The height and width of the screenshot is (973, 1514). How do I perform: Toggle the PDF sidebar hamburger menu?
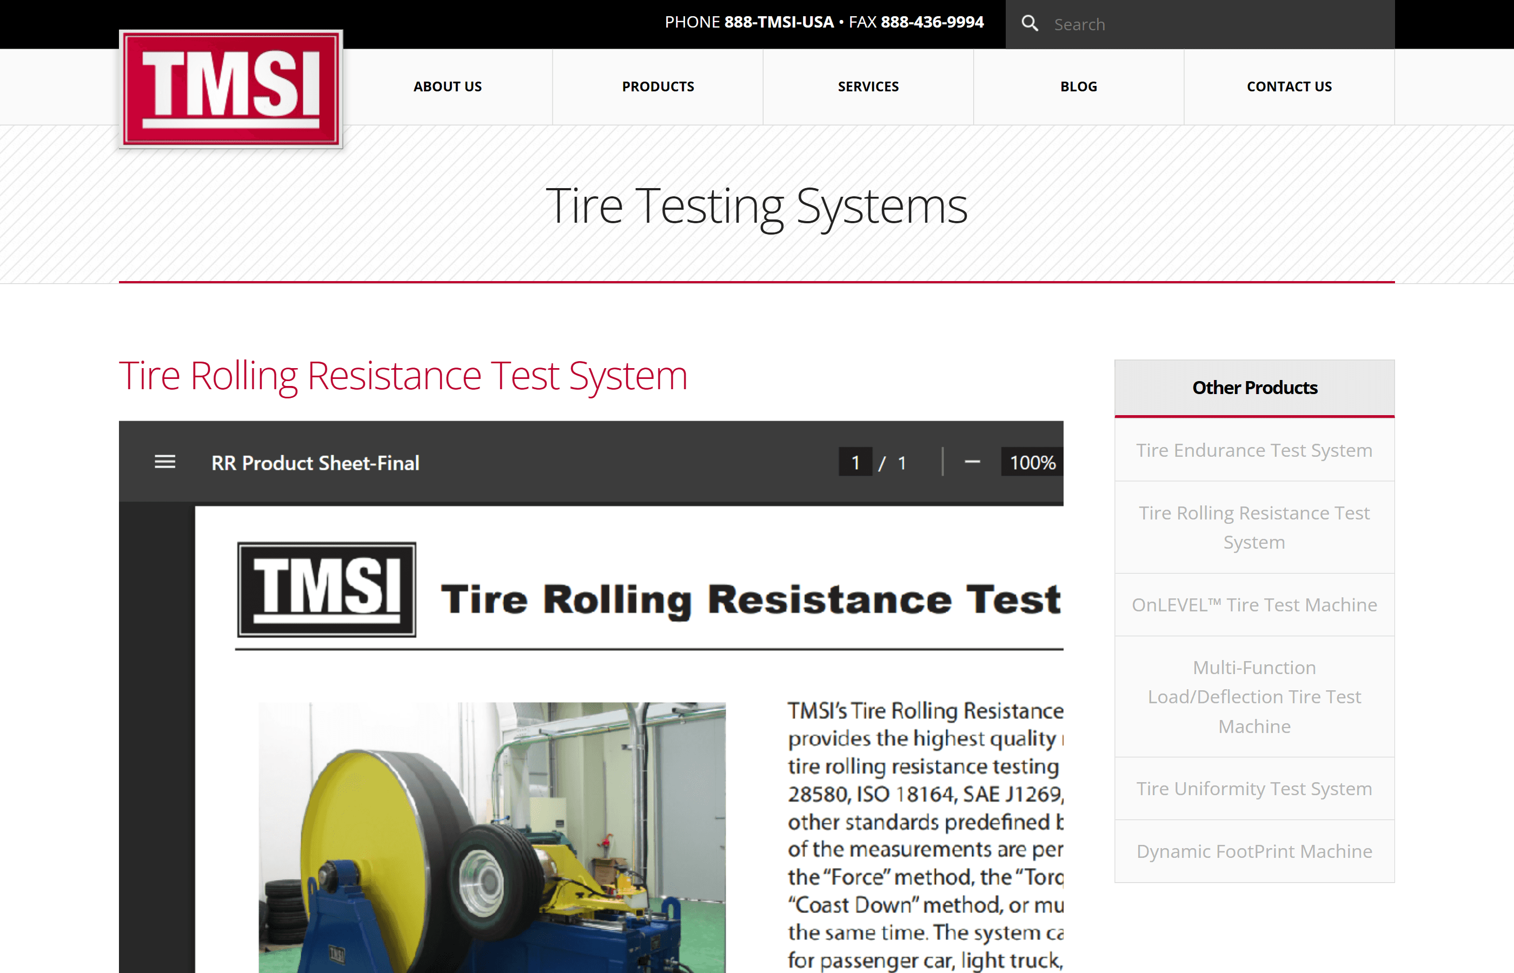[x=165, y=462]
